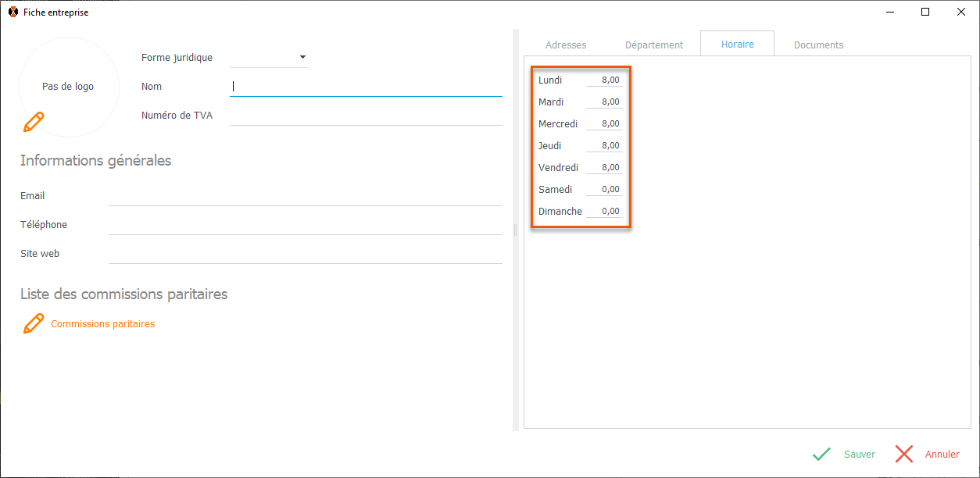Click the vertical panel splitter handle
Image resolution: width=980 pixels, height=478 pixels.
click(515, 230)
